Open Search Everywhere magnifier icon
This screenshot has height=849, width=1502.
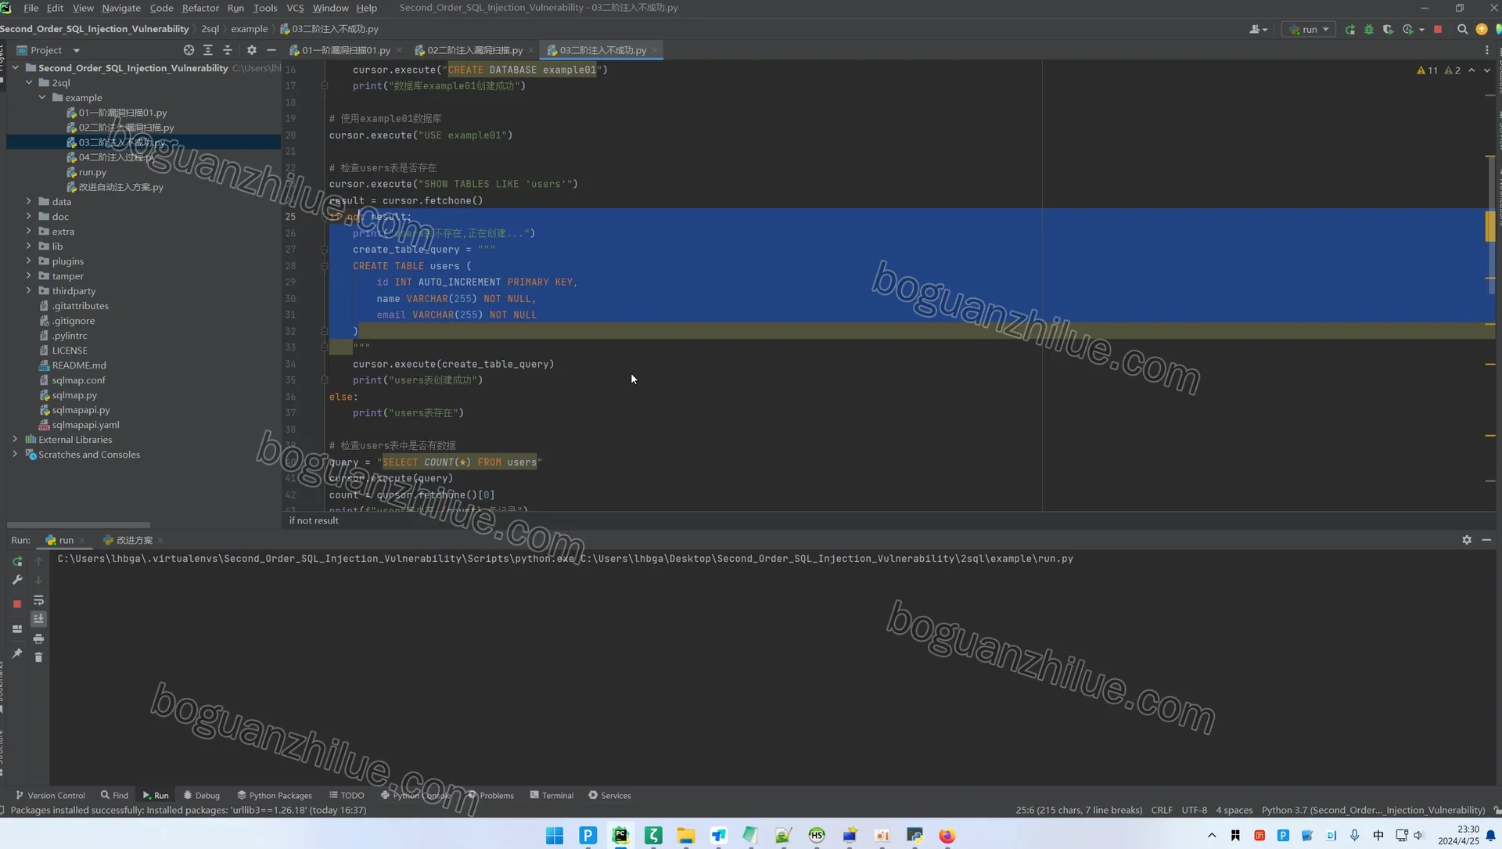coord(1462,29)
